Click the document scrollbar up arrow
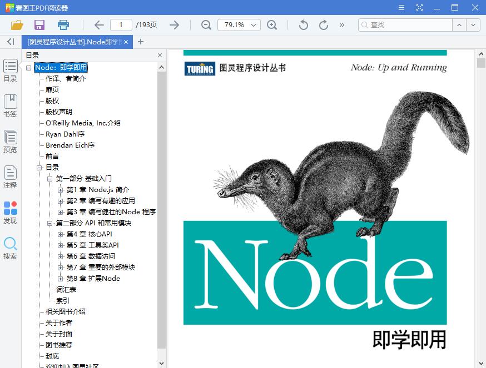Screen dimensions: 486x368 (x=481, y=54)
